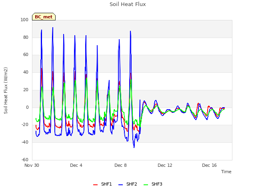Toggle the SHF2 legend entry
Viewport: 256px width, 192px height.
[x=128, y=184]
